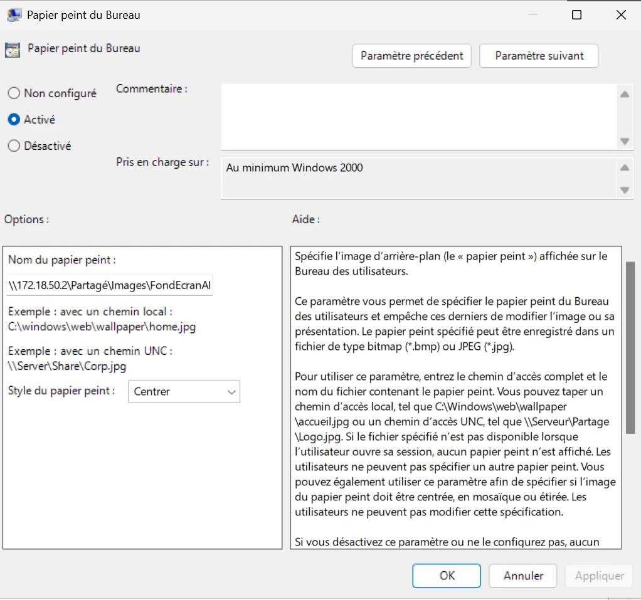
Task: Go to Paramètre suivant
Action: tap(539, 56)
